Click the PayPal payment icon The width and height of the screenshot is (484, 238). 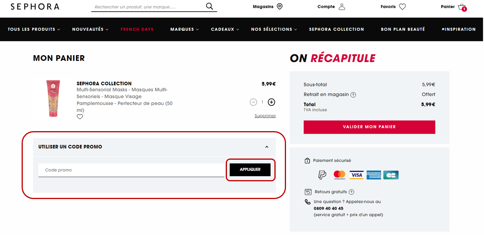click(322, 174)
